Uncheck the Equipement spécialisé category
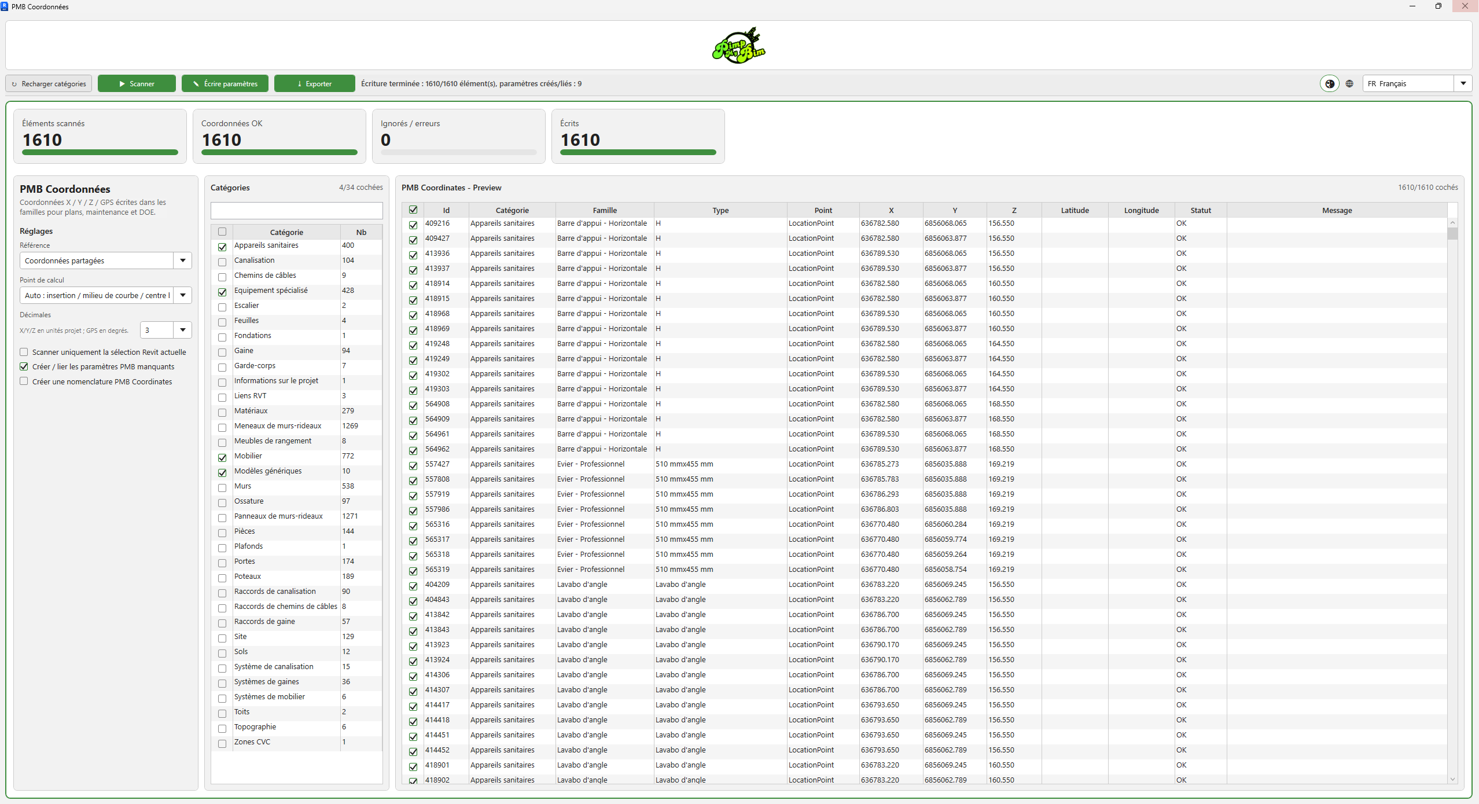 tap(222, 292)
